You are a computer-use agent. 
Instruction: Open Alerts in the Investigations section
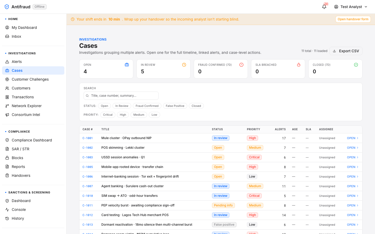pos(33,62)
